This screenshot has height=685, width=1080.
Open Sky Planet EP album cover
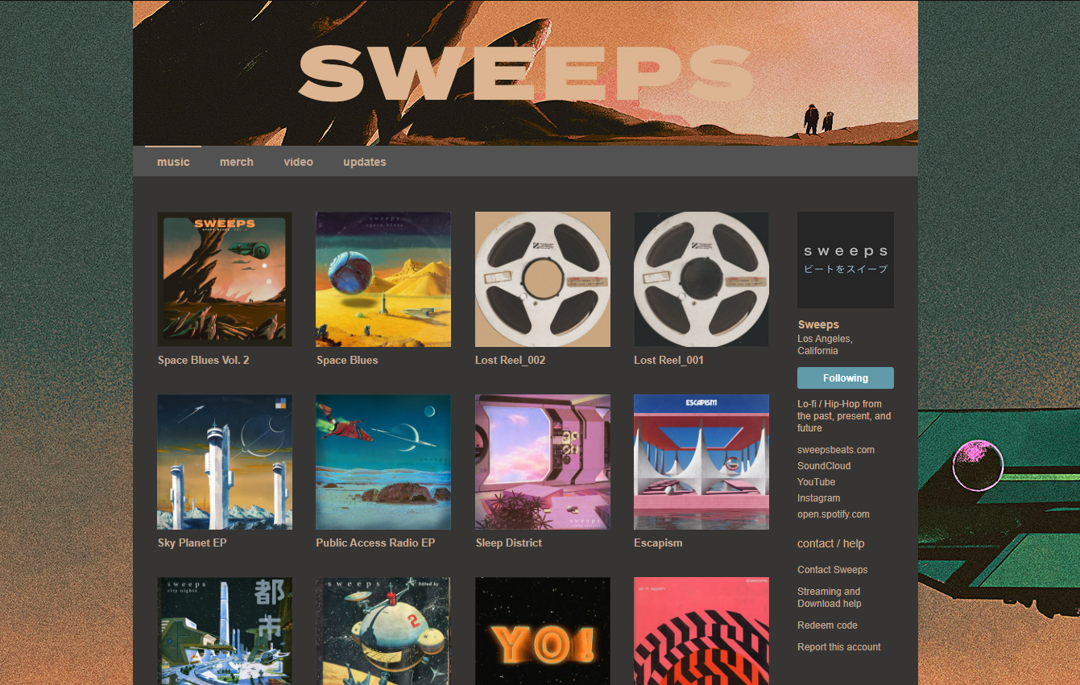tap(225, 462)
